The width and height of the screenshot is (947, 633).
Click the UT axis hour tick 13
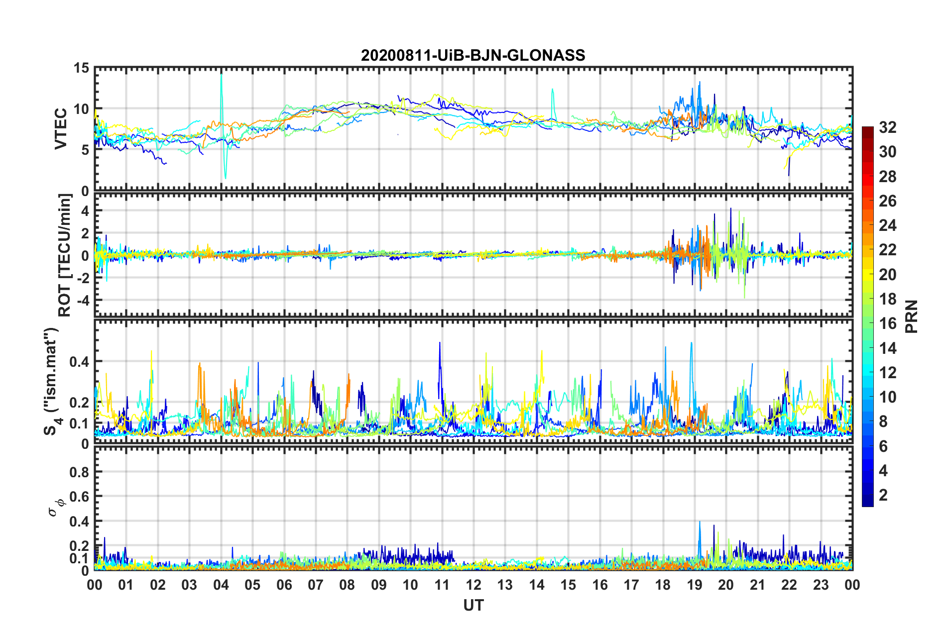tap(505, 585)
